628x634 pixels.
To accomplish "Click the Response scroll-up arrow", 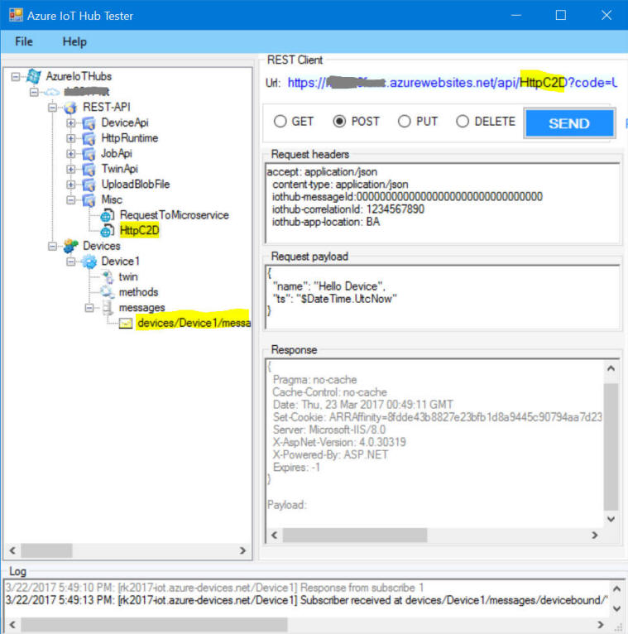I will point(611,368).
